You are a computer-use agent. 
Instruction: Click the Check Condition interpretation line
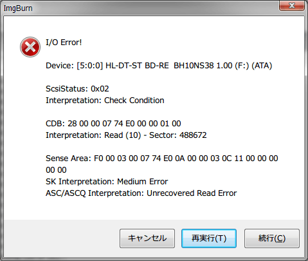(105, 101)
